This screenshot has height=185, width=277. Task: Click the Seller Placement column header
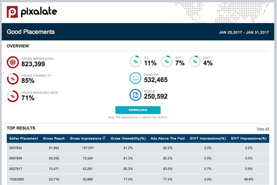(24, 138)
